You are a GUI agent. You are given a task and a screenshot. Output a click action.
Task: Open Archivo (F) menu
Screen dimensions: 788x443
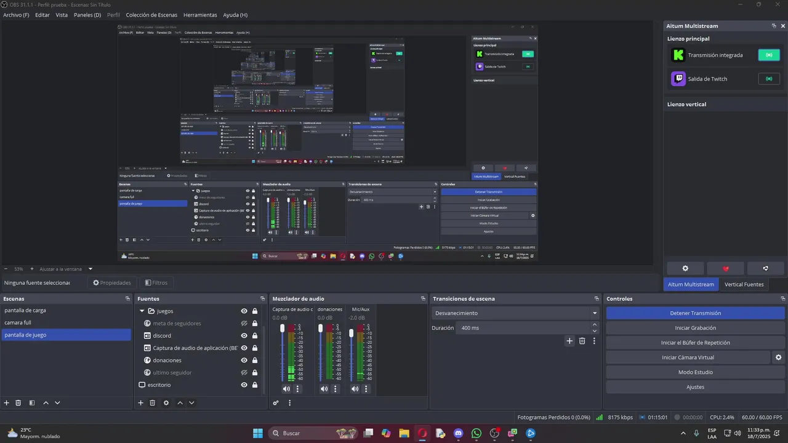[16, 15]
